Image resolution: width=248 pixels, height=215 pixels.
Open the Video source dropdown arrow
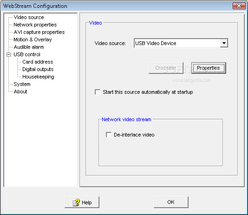pos(224,43)
